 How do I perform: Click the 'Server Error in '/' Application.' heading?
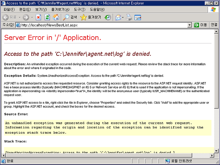click(x=53, y=38)
